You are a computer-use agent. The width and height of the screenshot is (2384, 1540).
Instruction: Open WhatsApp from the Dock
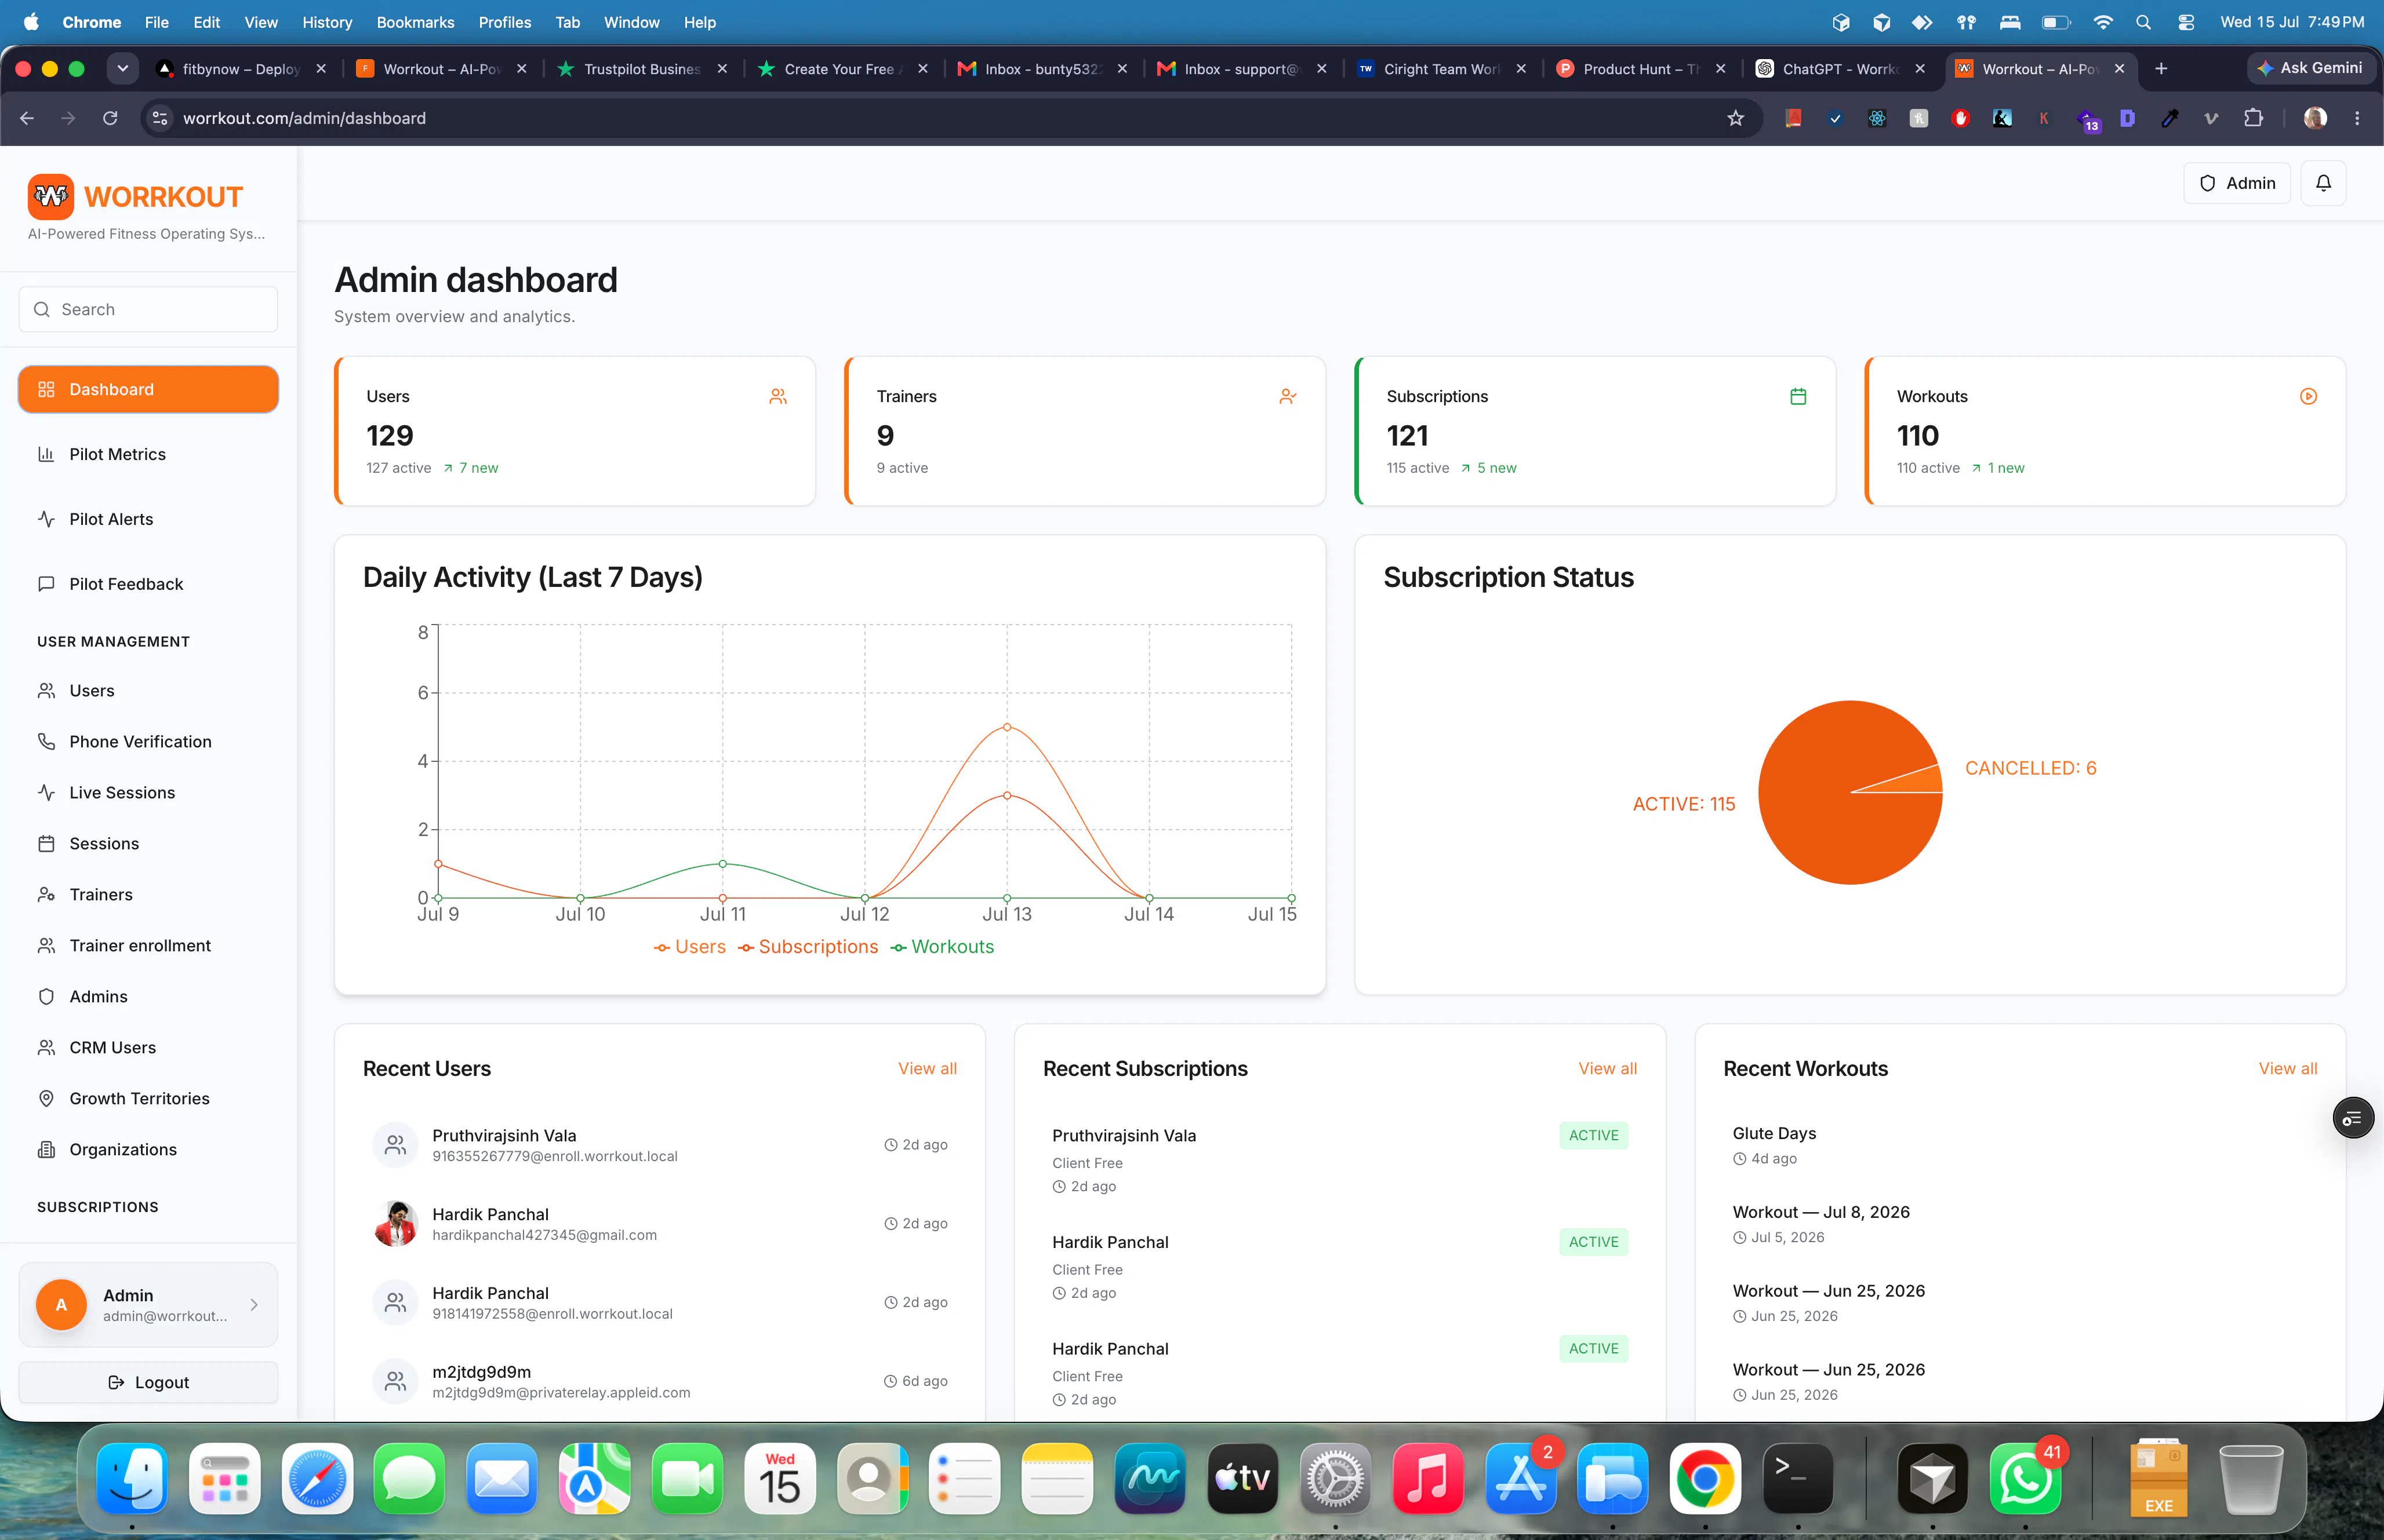pos(2026,1478)
